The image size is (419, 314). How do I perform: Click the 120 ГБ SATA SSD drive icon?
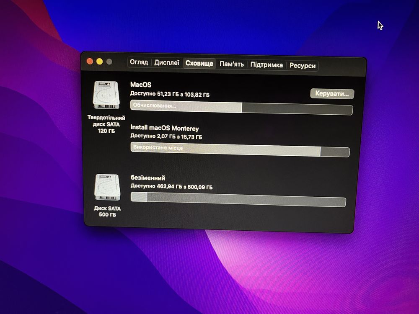click(106, 95)
